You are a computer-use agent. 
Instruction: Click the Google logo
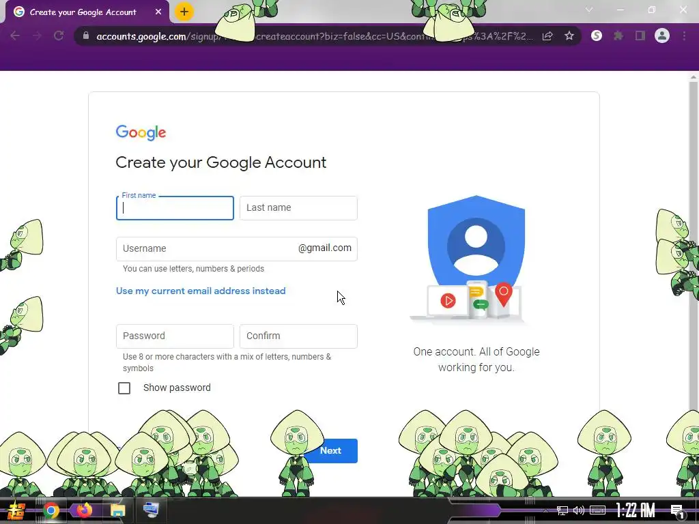point(141,132)
